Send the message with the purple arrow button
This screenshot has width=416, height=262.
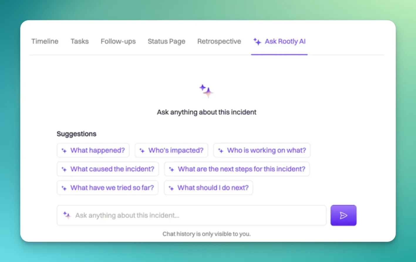coord(343,215)
